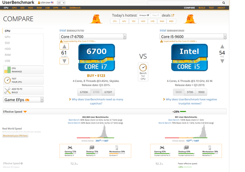Click the i5-9600 Gaming controller icon
This screenshot has height=172, width=245.
pos(162,148)
